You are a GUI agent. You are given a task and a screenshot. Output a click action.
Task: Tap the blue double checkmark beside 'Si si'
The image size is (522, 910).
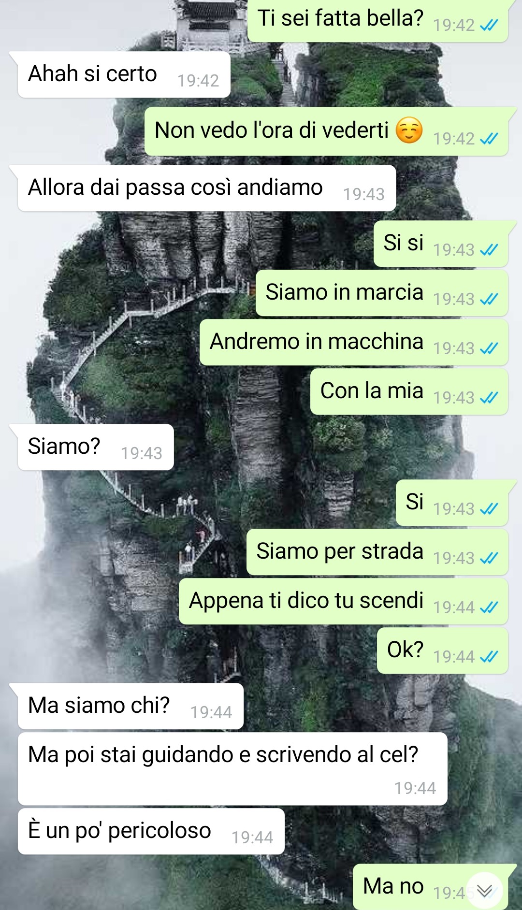tap(489, 250)
